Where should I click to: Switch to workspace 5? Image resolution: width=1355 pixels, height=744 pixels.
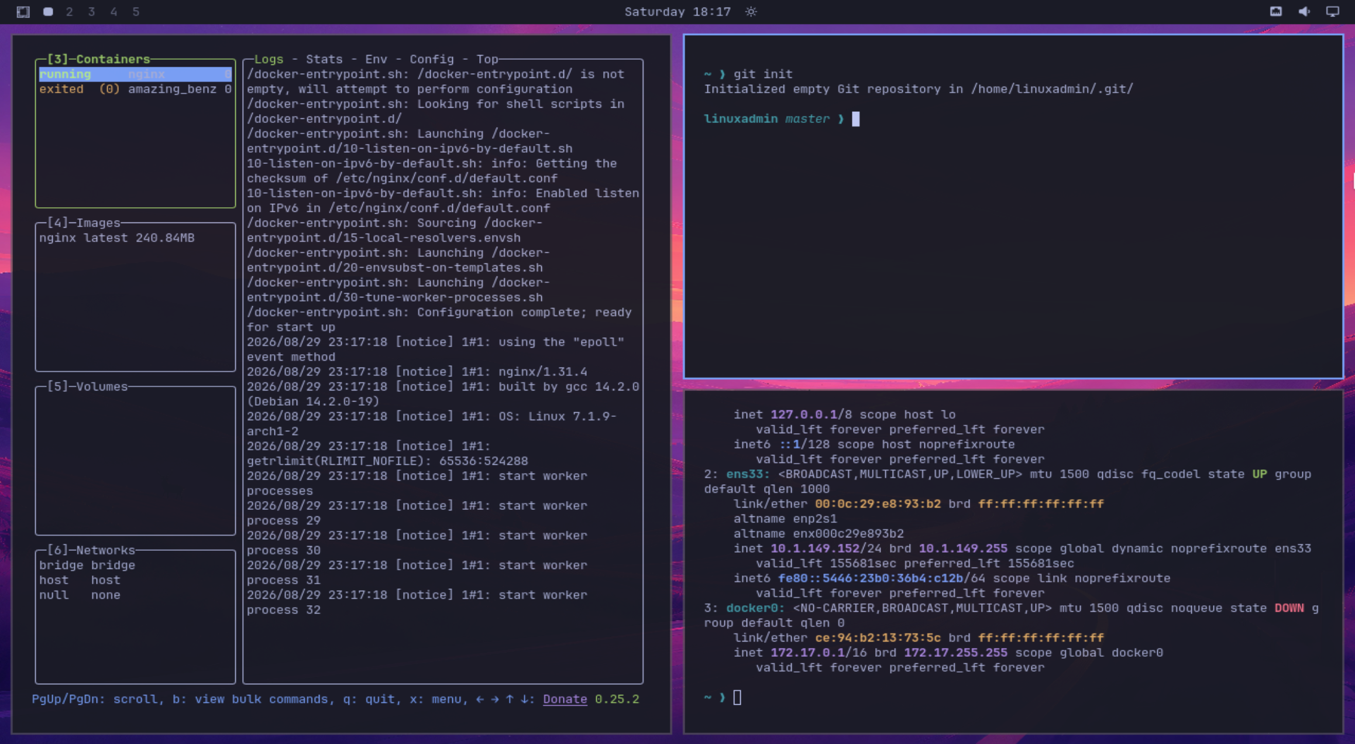tap(136, 12)
